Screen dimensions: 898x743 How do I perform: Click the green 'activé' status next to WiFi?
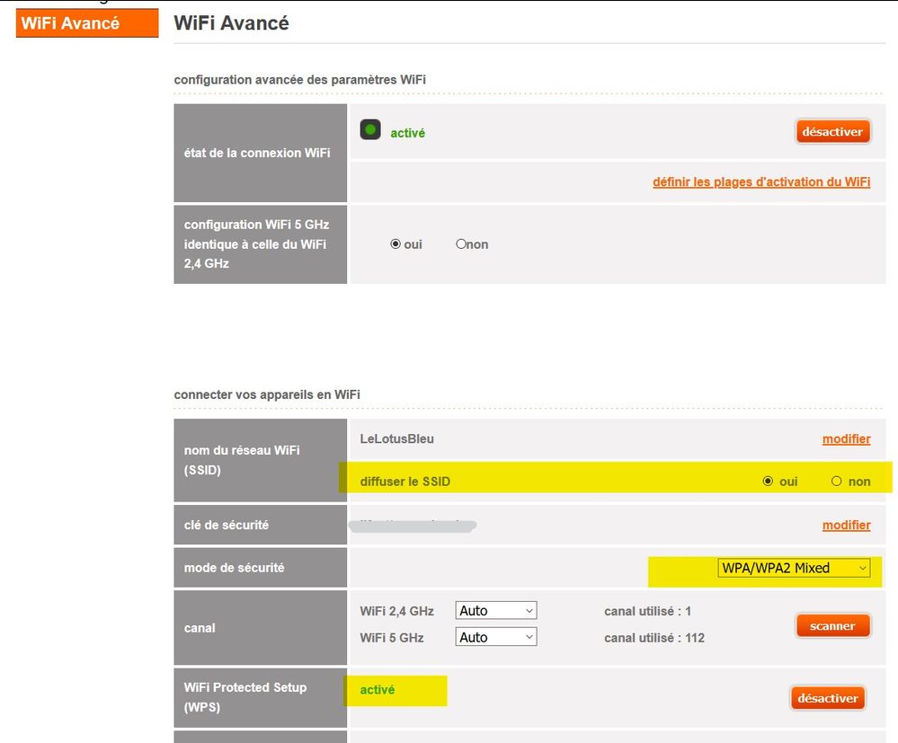click(407, 133)
